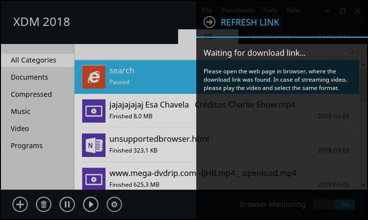The width and height of the screenshot is (368, 220).
Task: Maximize the XDM window
Action: pyautogui.click(x=342, y=11)
